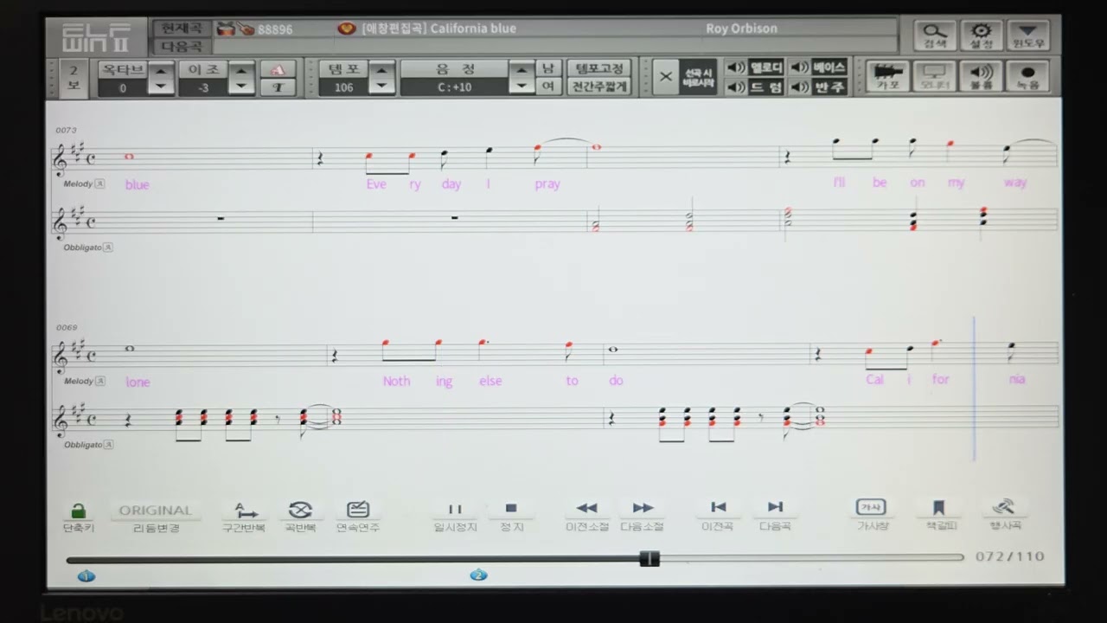Viewport: 1107px width, 623px height.
Task: Click the pitch value field showing C:+10
Action: [454, 87]
